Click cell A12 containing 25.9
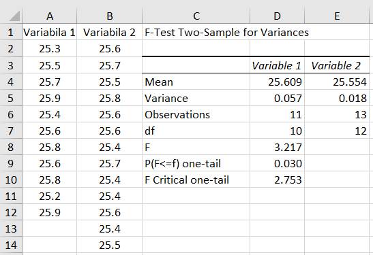This screenshot has width=373, height=255. 50,212
